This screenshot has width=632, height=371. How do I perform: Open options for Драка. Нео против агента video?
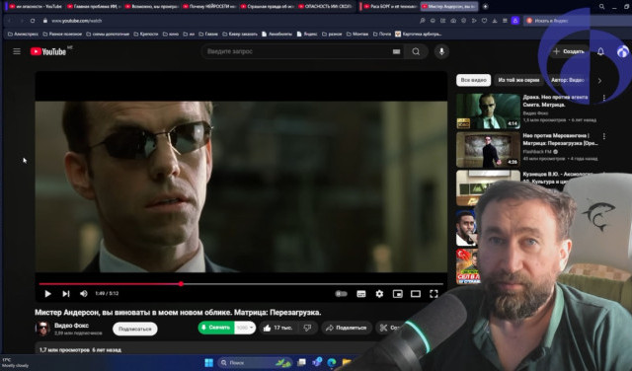603,98
